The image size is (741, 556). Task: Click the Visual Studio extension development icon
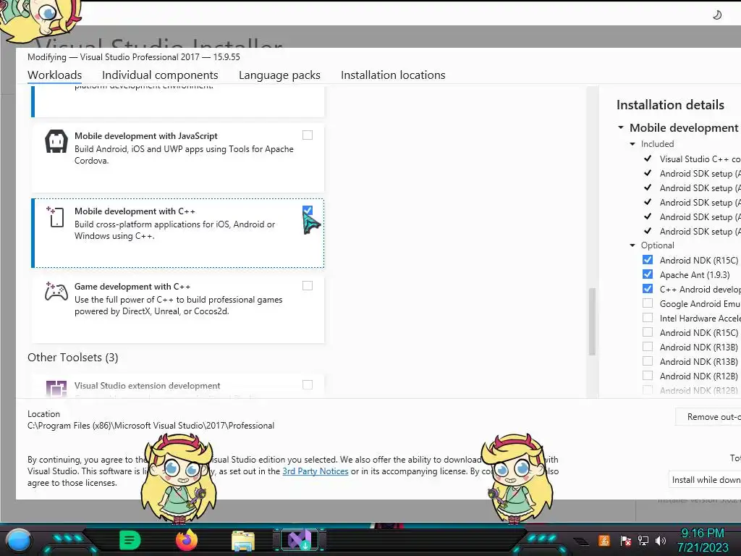(56, 388)
